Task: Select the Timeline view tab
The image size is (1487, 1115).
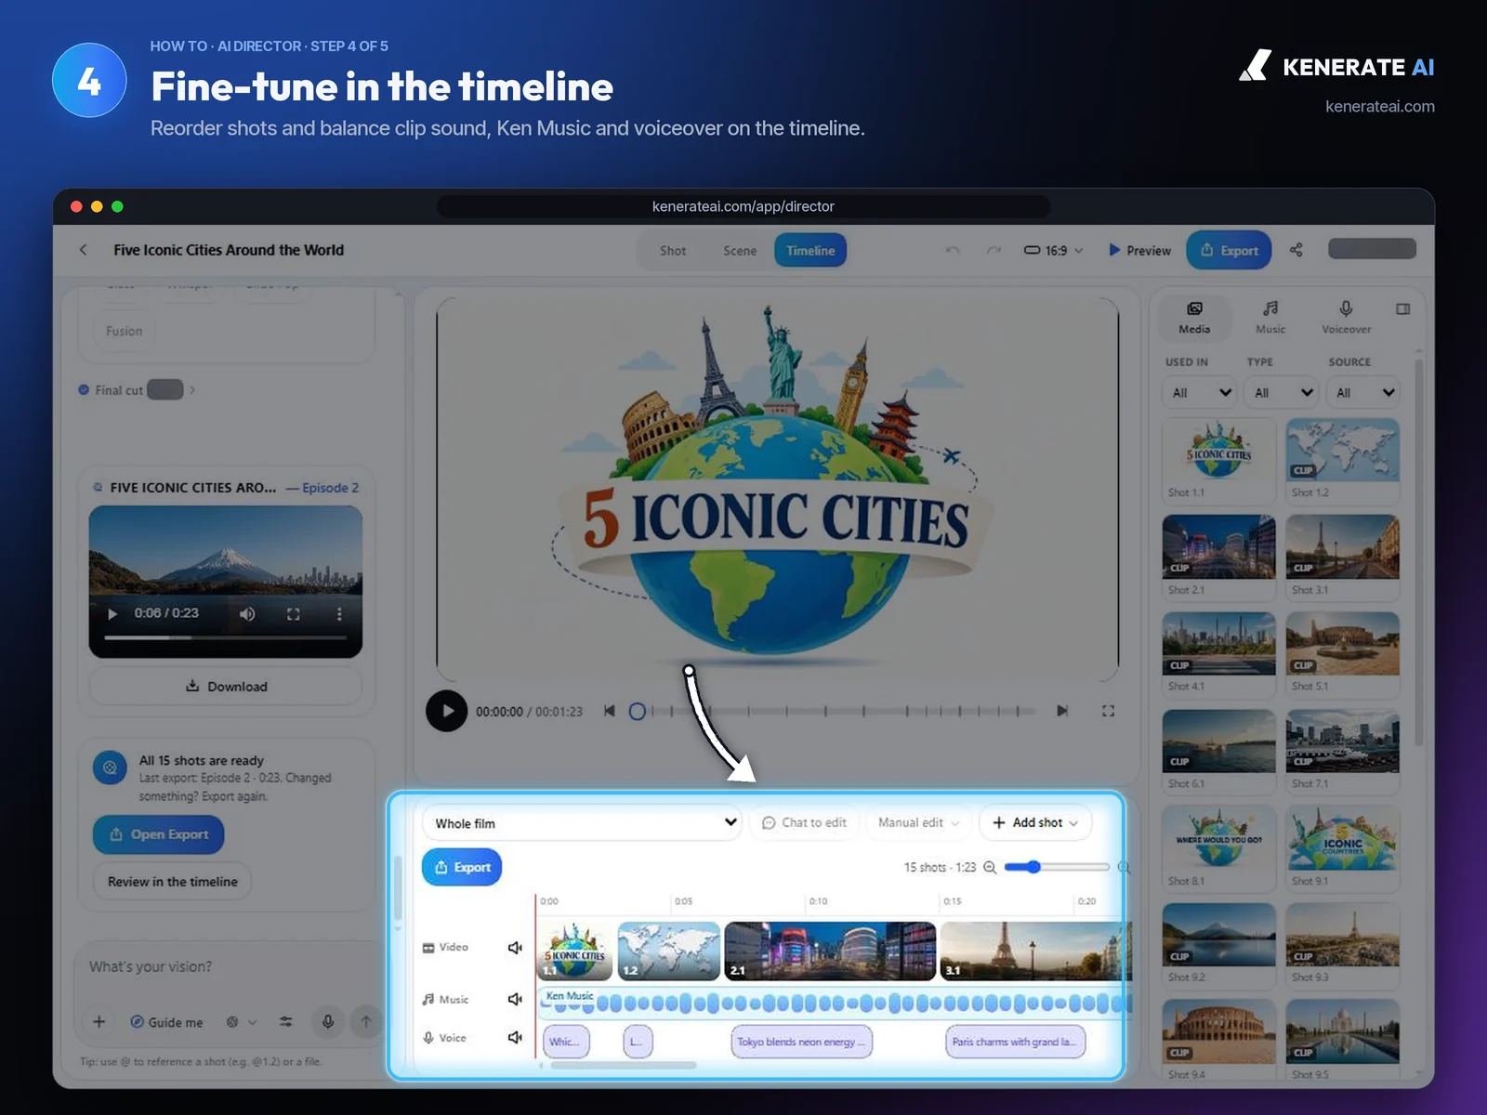Action: tap(810, 251)
